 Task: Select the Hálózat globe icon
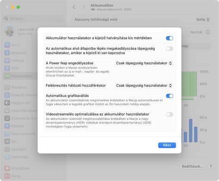(7, 61)
